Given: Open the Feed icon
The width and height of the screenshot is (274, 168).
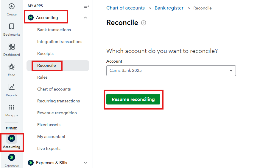Looking at the screenshot, I should (x=12, y=67).
